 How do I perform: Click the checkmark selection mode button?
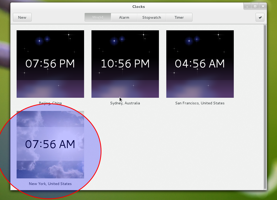coord(260,17)
